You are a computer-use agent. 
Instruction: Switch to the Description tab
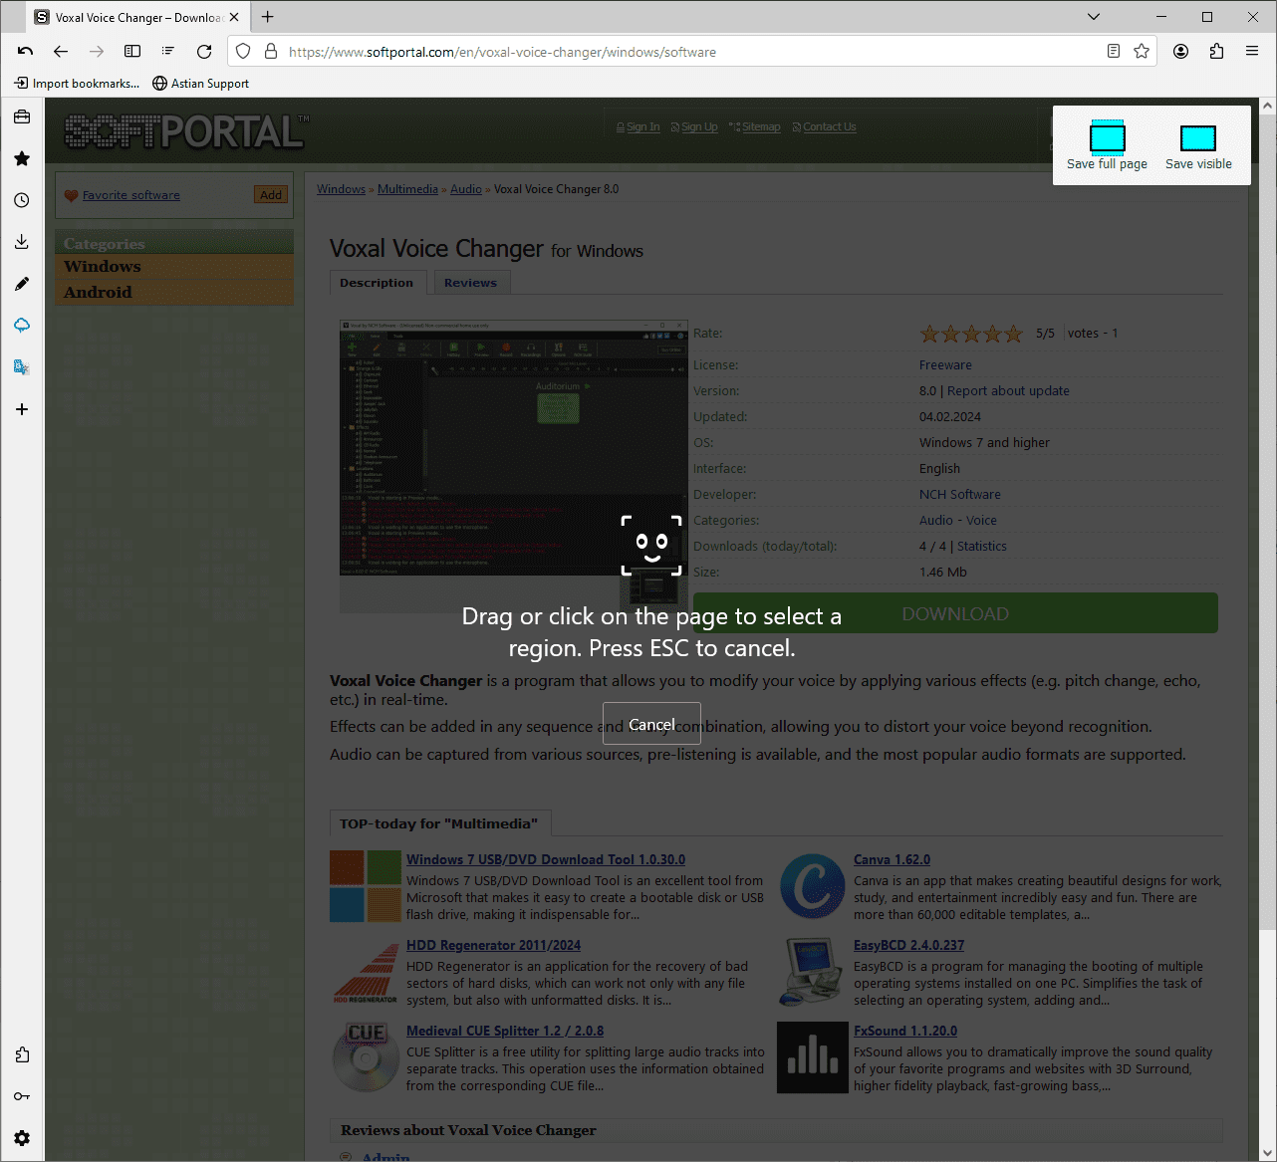[x=377, y=283]
